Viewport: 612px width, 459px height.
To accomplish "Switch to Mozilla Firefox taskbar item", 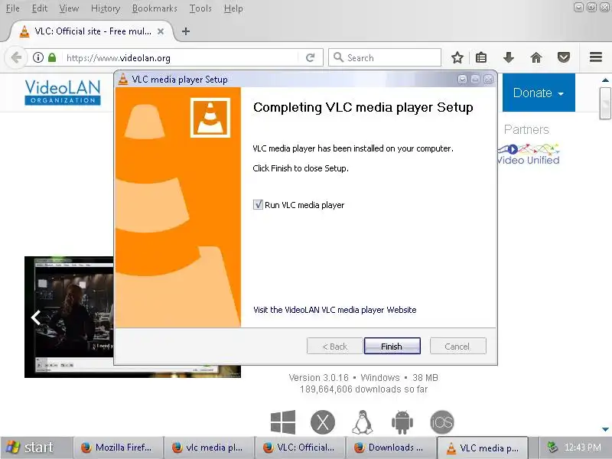I will [x=117, y=448].
